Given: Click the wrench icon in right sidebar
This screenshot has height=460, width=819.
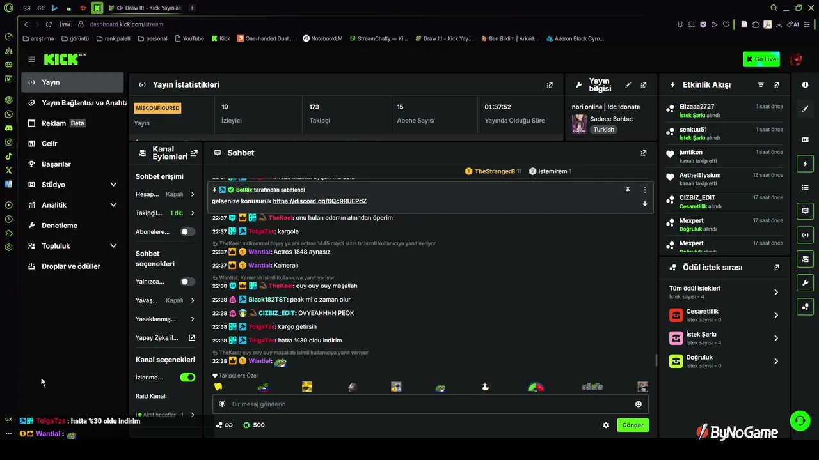Looking at the screenshot, I should click(805, 282).
